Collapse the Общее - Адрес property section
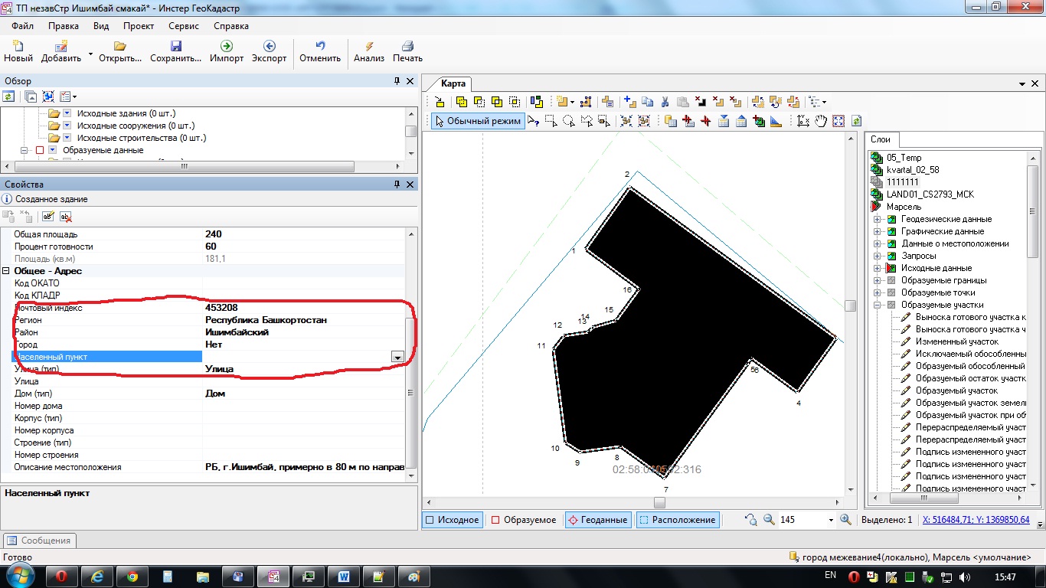 pyautogui.click(x=7, y=271)
